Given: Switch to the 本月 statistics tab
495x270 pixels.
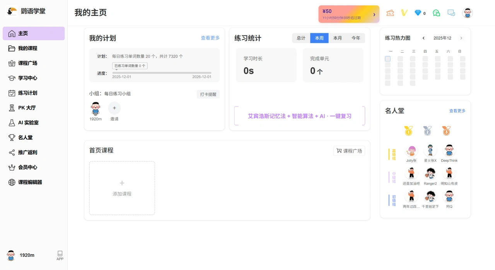Looking at the screenshot, I should point(337,38).
